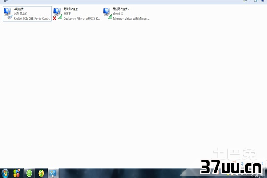Click the Realtek PCIe GBE Family Contr... text
Screen dimensions: 267x178
(x=32, y=18)
